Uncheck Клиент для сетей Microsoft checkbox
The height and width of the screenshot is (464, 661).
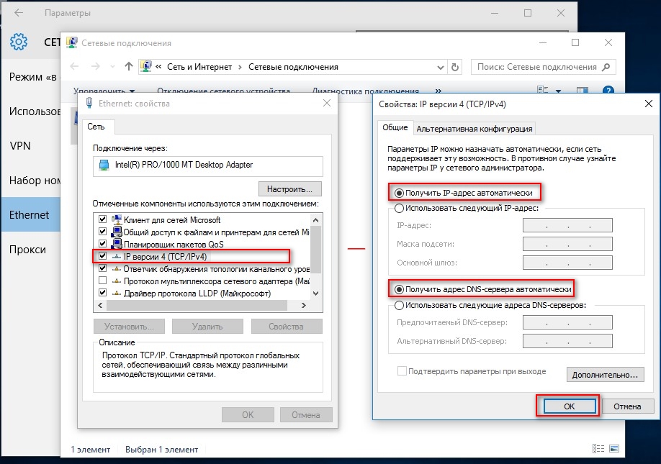click(102, 219)
